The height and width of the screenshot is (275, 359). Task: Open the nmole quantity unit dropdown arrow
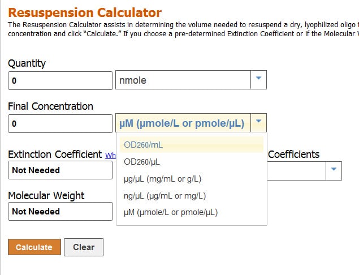tap(258, 80)
